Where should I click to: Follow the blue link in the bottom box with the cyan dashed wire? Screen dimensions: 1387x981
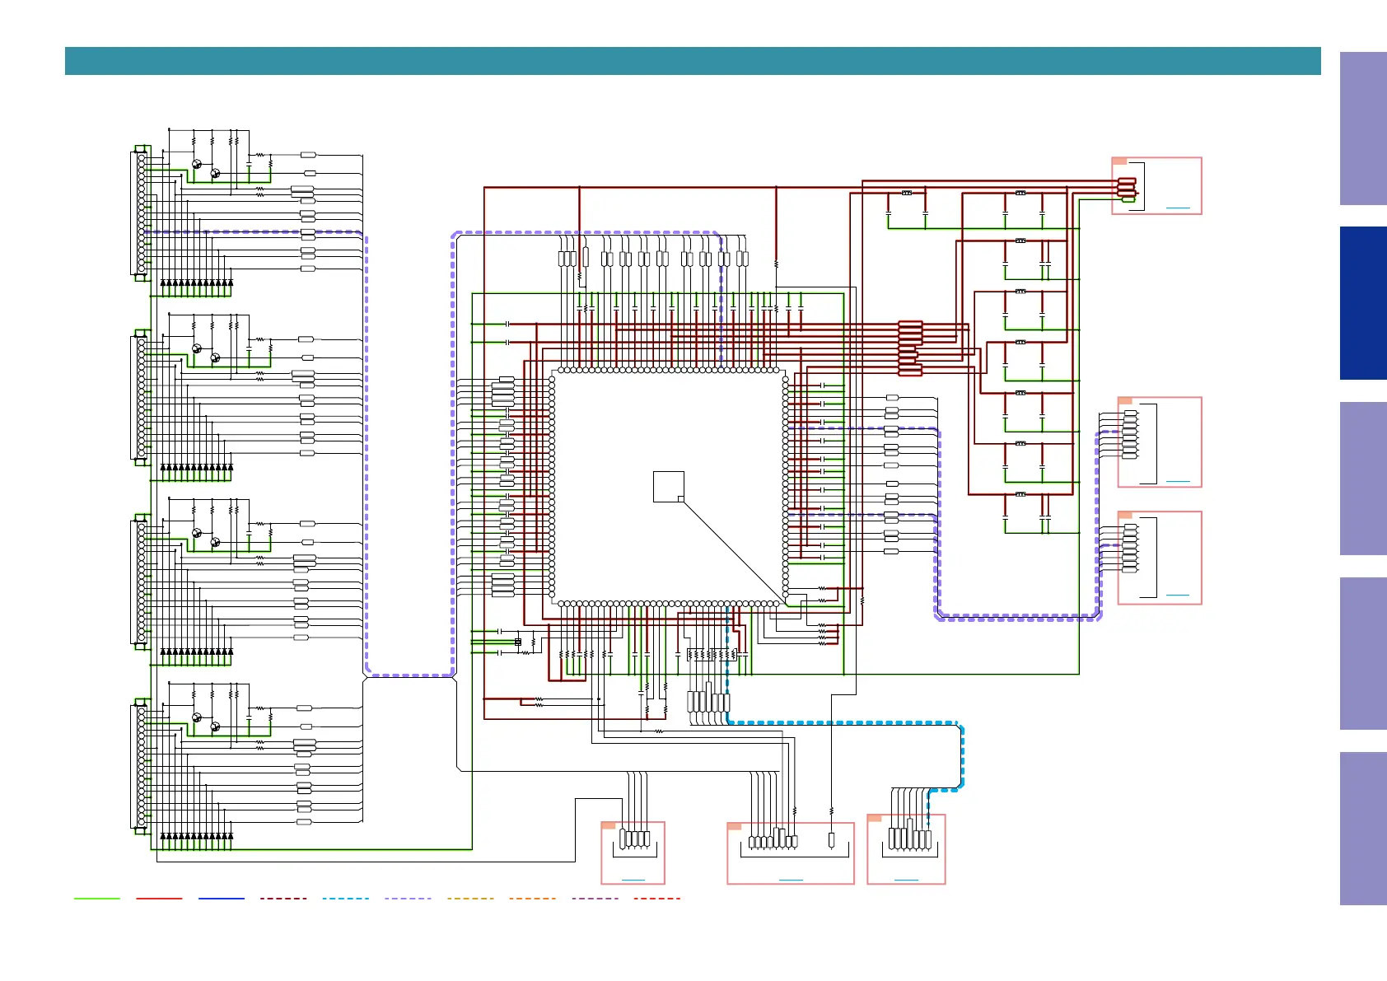coord(906,880)
